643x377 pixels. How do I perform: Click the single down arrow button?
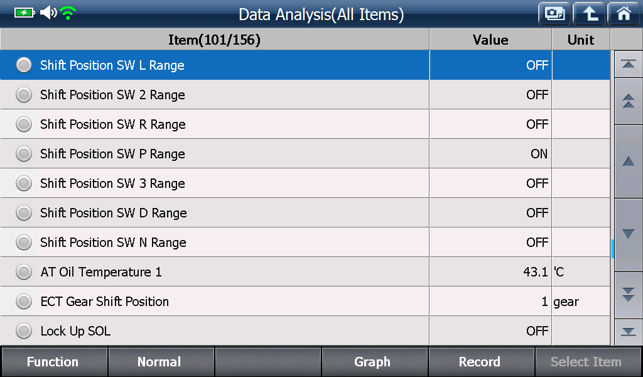[x=628, y=234]
